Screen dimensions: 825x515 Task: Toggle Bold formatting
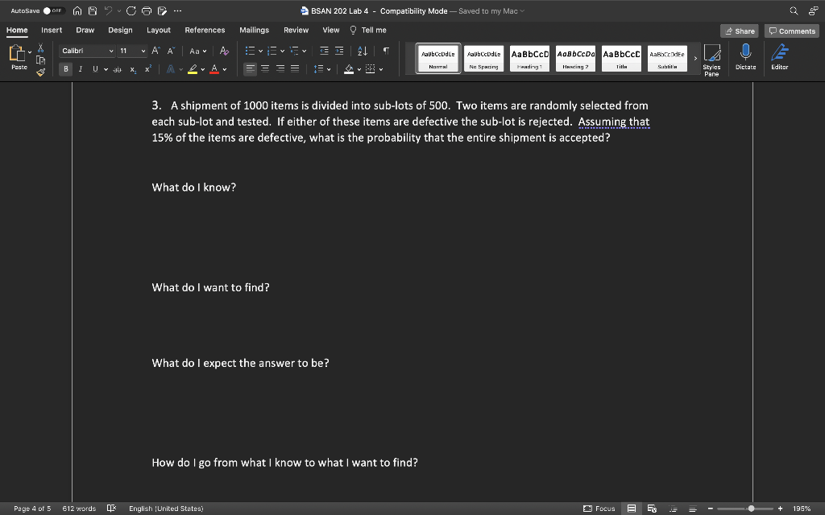point(66,69)
